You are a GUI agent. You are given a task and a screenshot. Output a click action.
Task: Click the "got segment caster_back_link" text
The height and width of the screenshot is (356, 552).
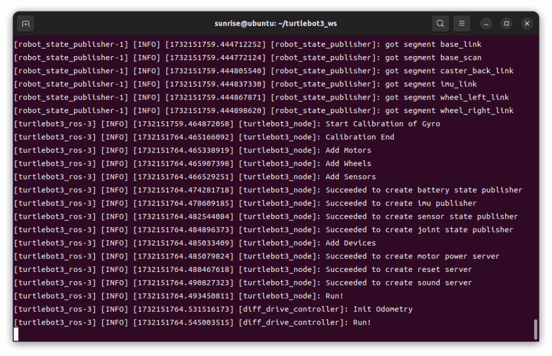[x=449, y=71]
